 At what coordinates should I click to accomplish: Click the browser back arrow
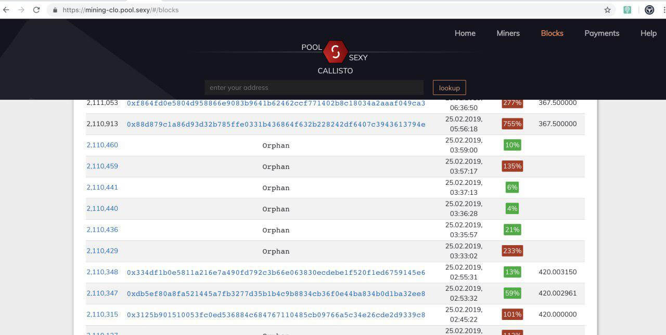click(6, 10)
